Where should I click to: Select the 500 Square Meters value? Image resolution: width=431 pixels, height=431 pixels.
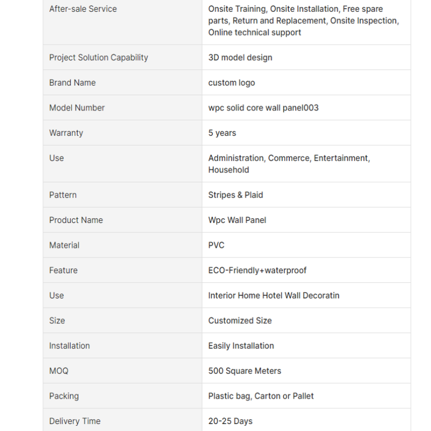(245, 371)
